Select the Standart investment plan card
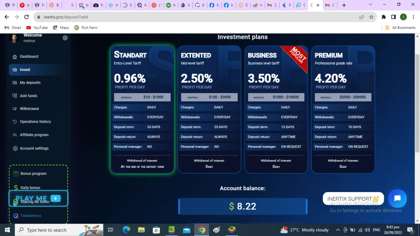This screenshot has height=236, width=420. click(142, 109)
